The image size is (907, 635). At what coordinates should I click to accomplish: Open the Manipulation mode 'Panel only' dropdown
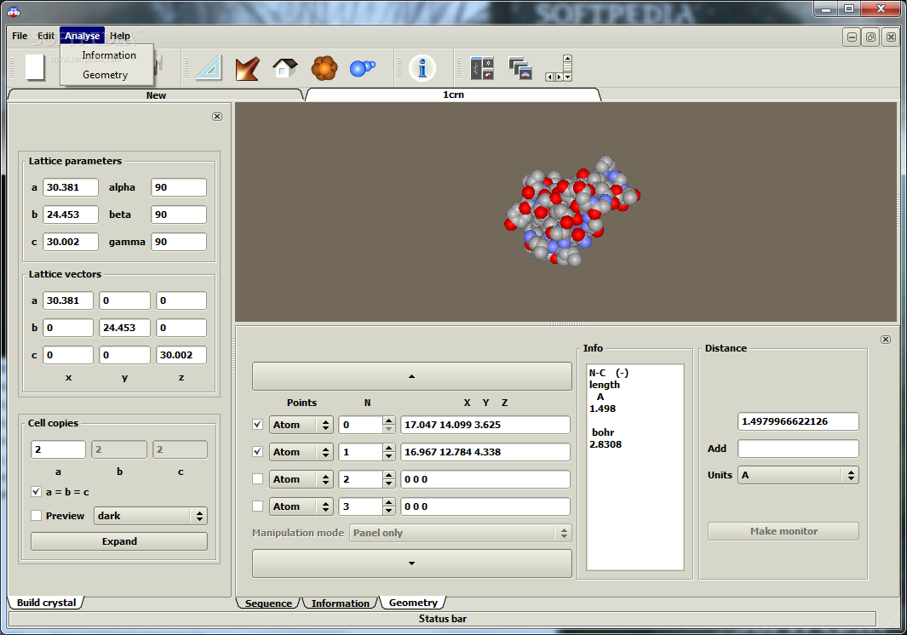(x=460, y=533)
